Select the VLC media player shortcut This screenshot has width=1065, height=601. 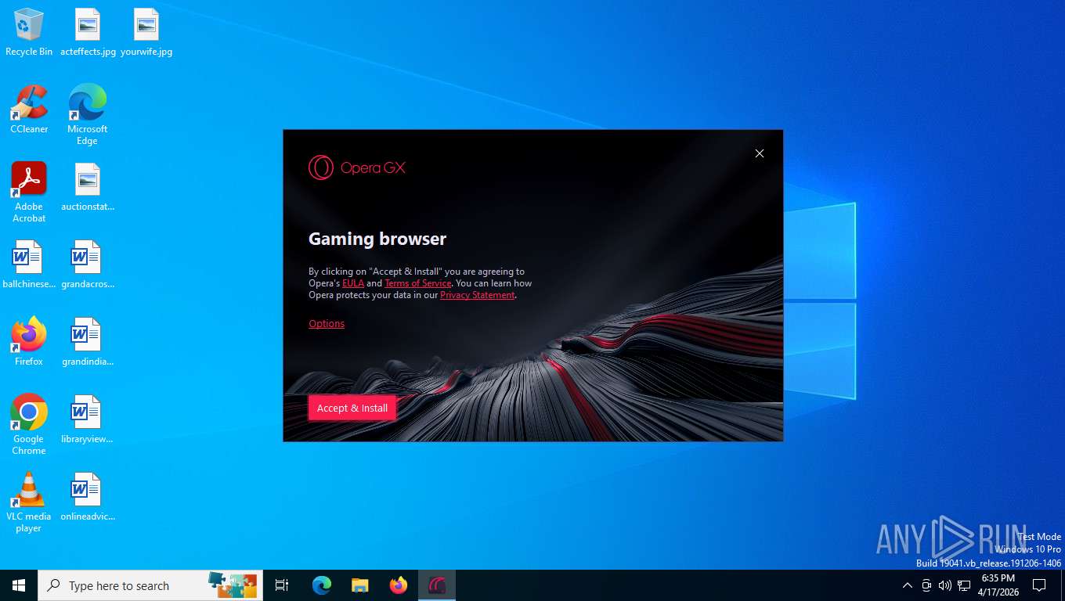[29, 502]
